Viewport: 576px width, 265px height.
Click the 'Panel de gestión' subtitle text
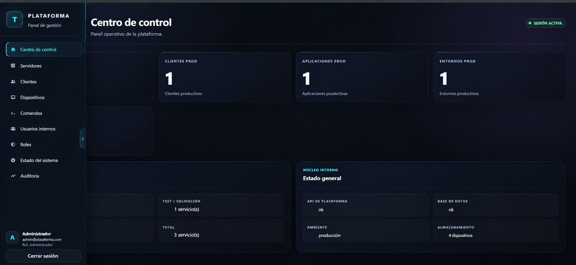45,25
